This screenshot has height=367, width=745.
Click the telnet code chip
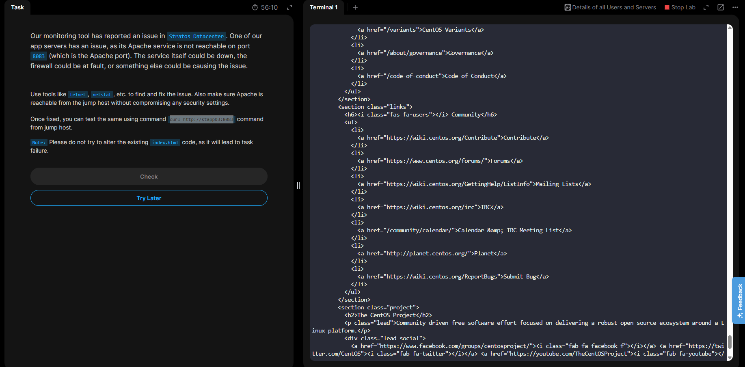pos(78,95)
